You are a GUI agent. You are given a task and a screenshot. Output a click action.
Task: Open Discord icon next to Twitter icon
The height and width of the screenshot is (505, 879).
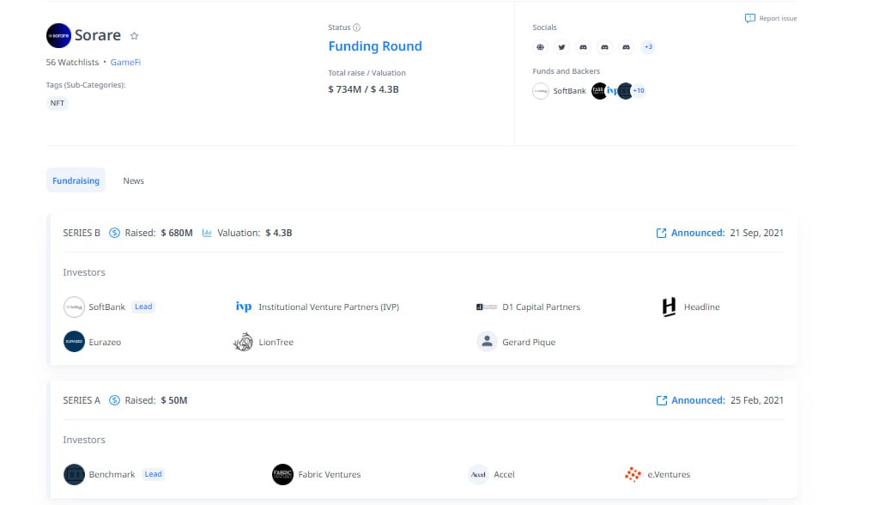coord(583,47)
